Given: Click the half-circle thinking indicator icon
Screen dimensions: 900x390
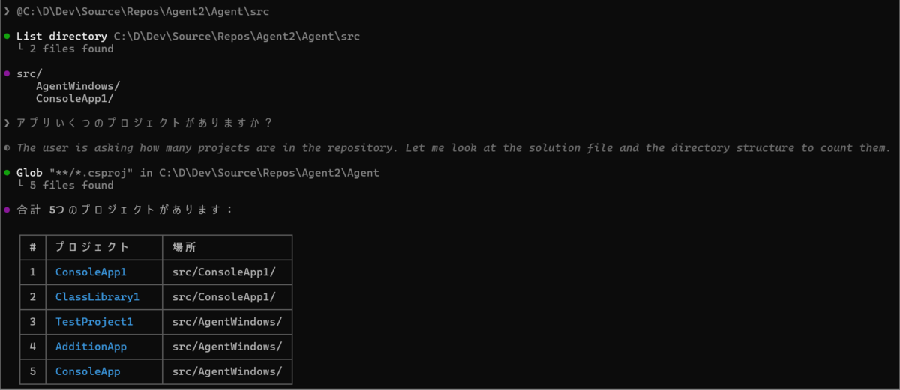Looking at the screenshot, I should [x=7, y=148].
